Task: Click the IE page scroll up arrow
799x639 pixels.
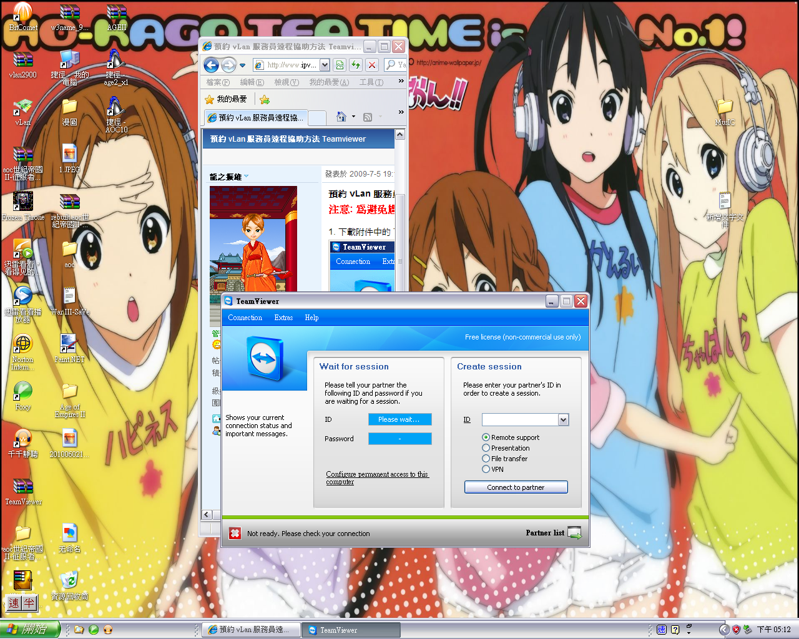Action: coord(400,134)
